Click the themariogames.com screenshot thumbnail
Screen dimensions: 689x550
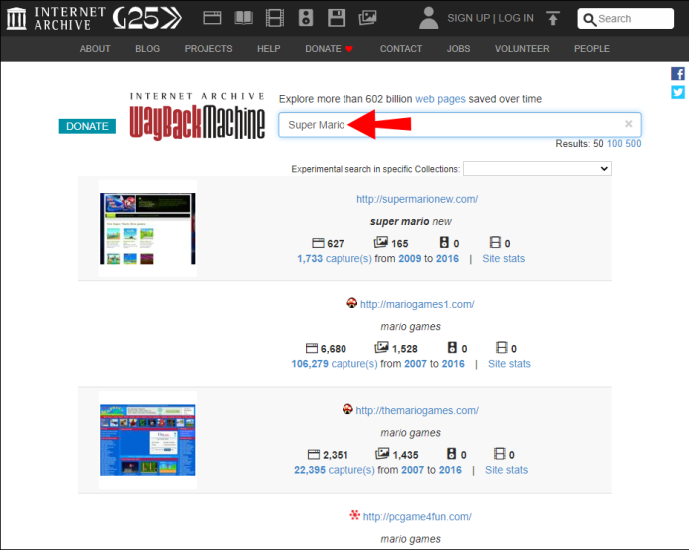pyautogui.click(x=148, y=440)
